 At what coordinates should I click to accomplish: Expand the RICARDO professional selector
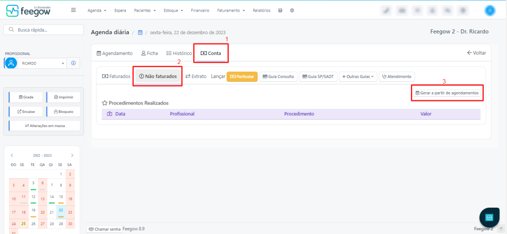42,63
